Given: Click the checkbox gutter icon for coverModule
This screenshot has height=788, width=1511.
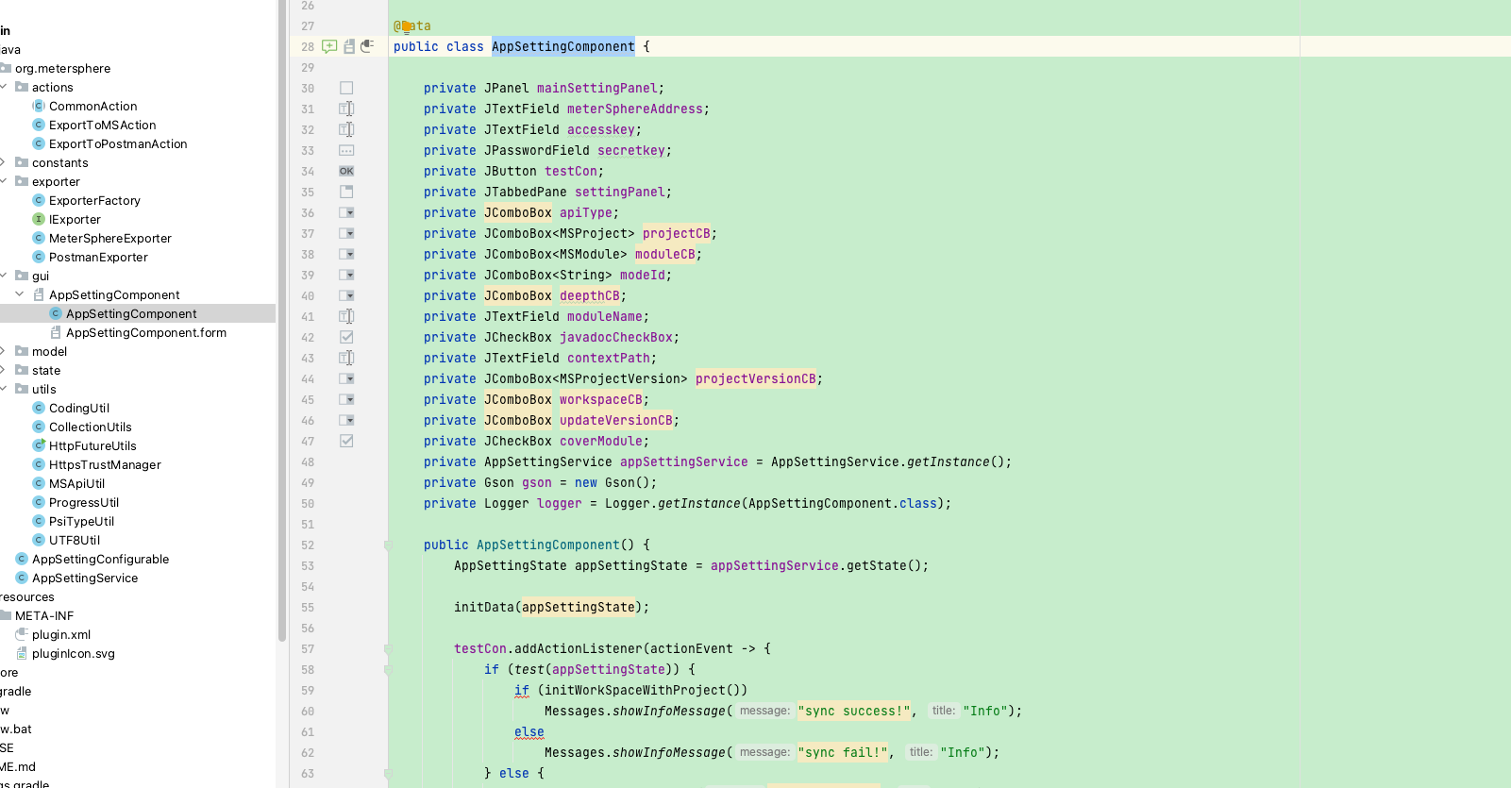Looking at the screenshot, I should pyautogui.click(x=346, y=441).
